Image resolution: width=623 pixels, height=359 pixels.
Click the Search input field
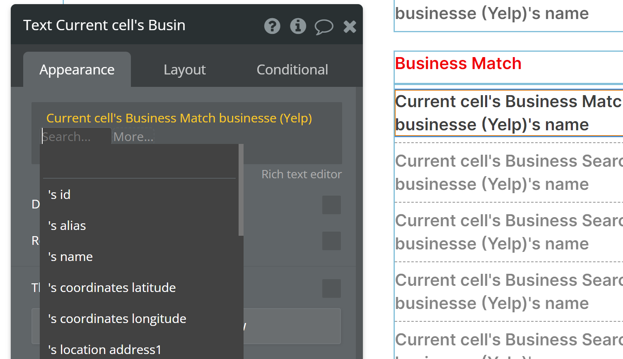click(x=75, y=137)
